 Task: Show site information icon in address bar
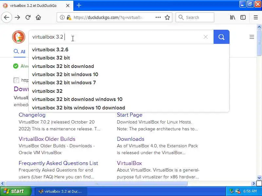coord(62,17)
